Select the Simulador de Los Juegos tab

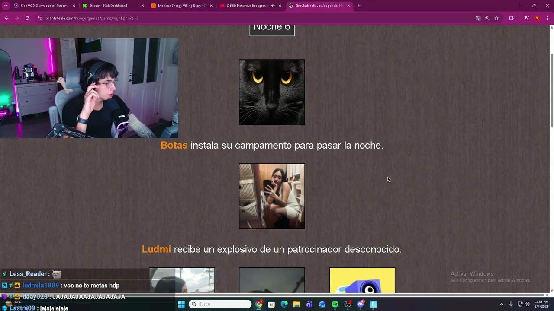(x=319, y=6)
